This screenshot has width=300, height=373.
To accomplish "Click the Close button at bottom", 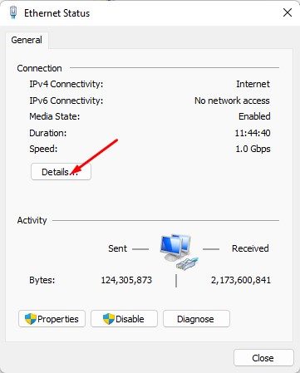I will [263, 358].
